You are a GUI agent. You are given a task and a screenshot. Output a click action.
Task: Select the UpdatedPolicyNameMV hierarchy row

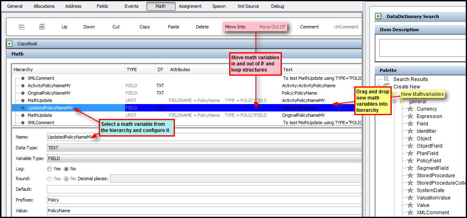(186, 108)
